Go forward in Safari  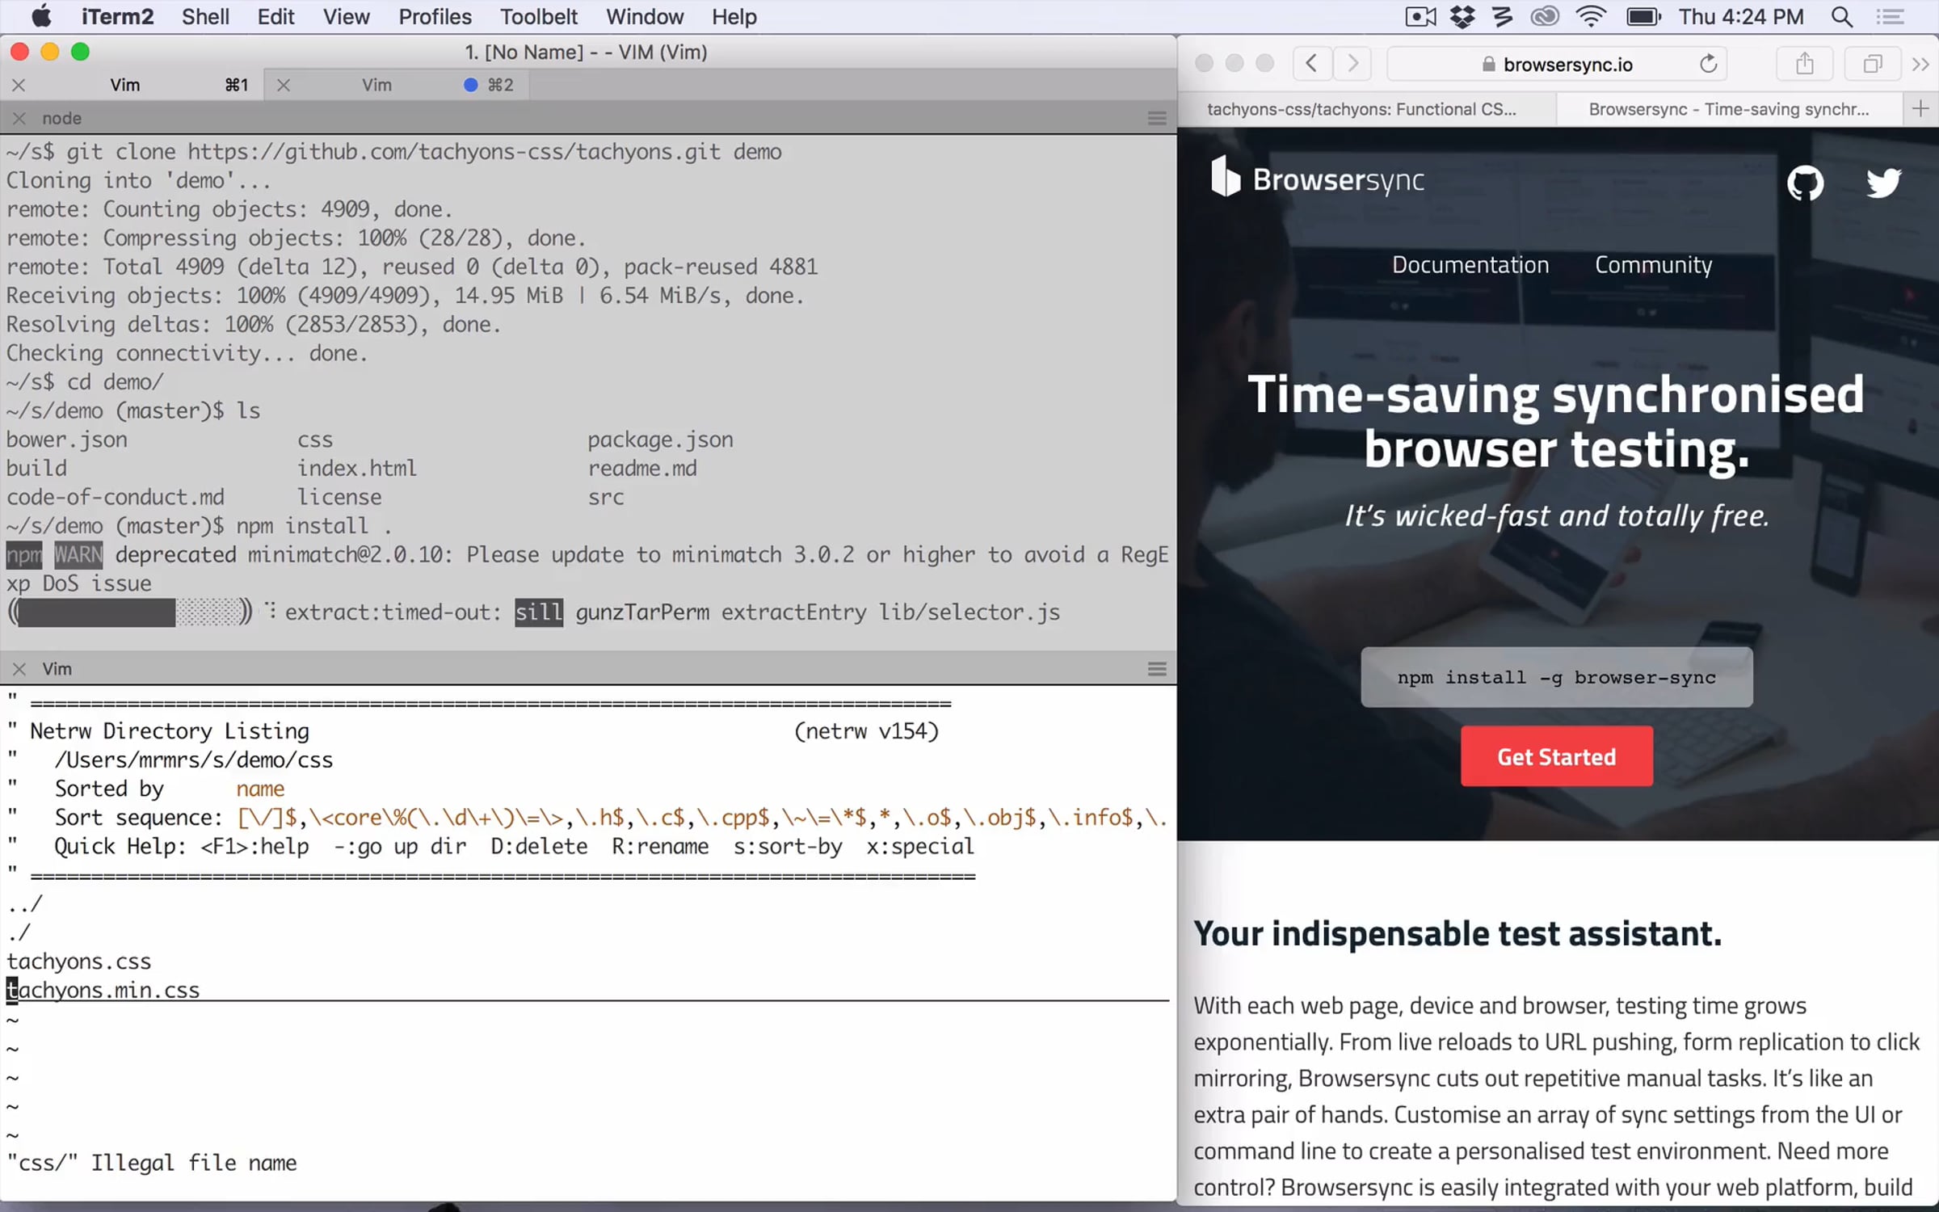(x=1352, y=63)
